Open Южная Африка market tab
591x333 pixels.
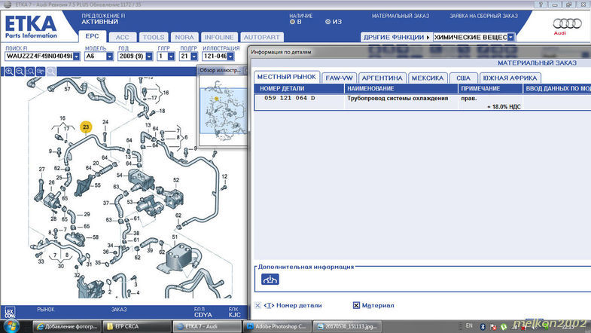point(510,78)
